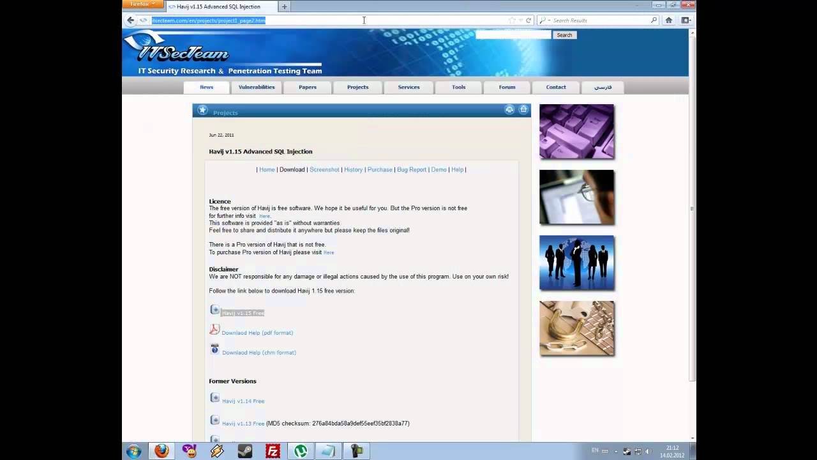This screenshot has height=460, width=817.
Task: Open the URL history dropdown arrow
Action: [521, 20]
